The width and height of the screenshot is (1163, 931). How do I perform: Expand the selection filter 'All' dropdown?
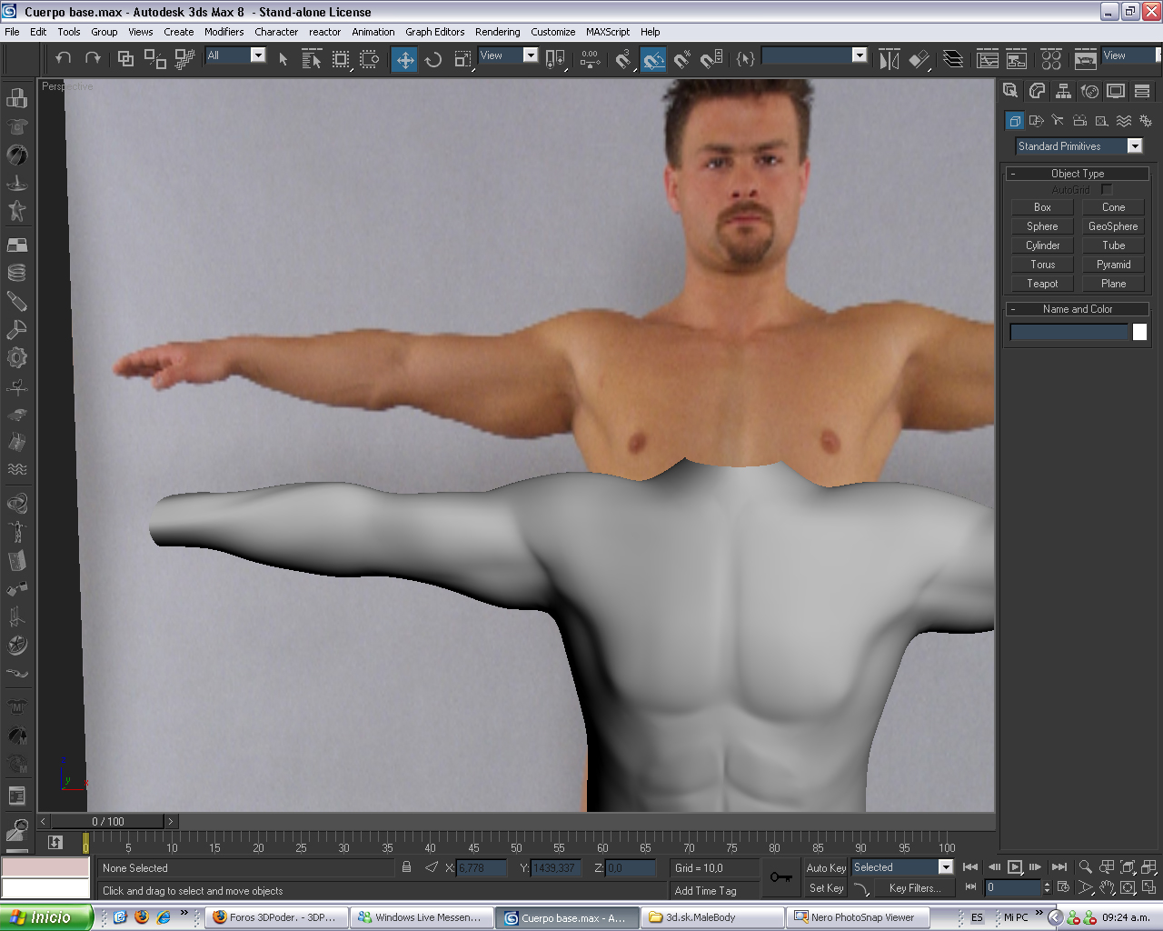click(x=258, y=55)
